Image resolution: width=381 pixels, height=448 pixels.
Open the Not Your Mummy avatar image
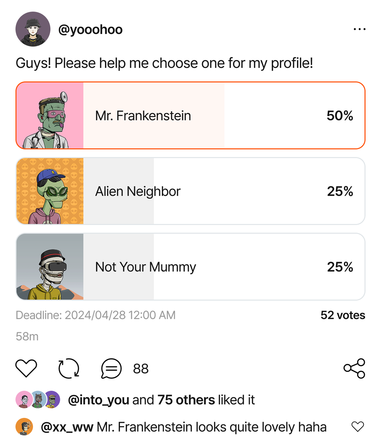coord(50,267)
